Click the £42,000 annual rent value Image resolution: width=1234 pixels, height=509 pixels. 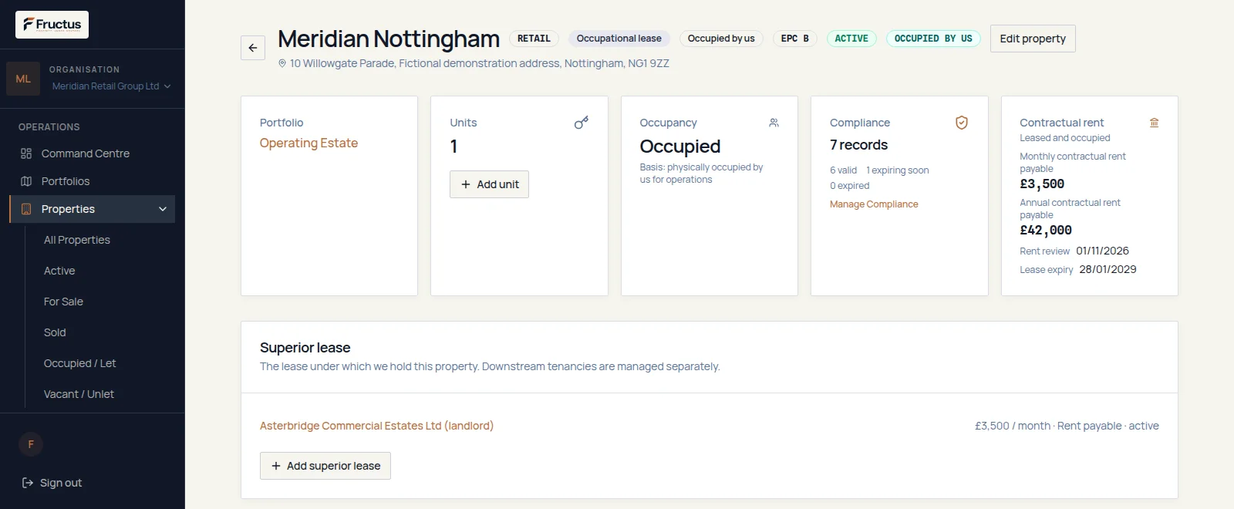pyautogui.click(x=1046, y=231)
